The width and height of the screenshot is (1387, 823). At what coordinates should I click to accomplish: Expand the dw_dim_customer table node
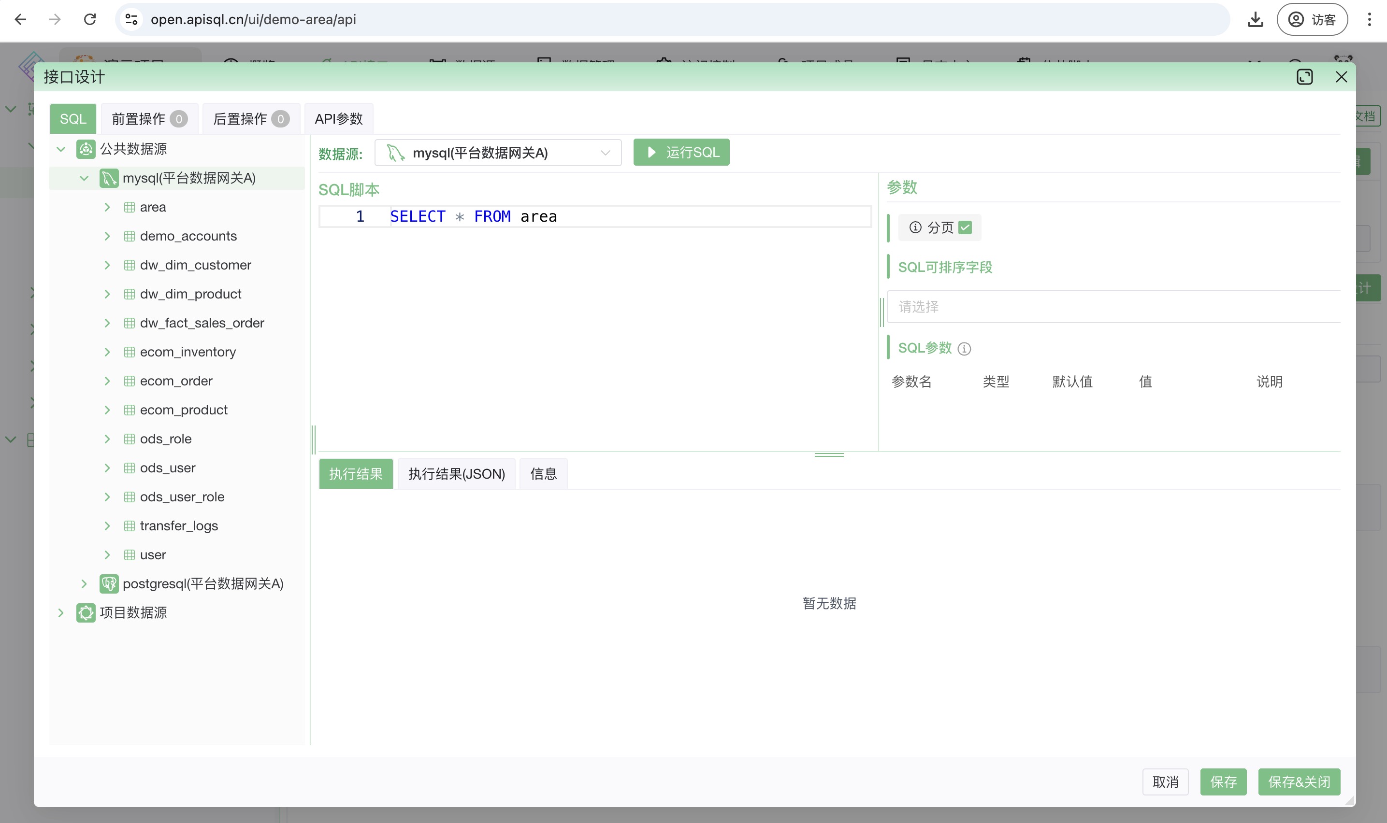pyautogui.click(x=107, y=265)
